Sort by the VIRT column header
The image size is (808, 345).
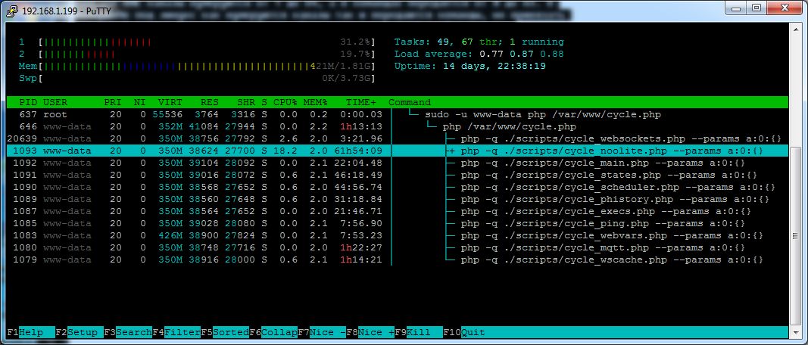[170, 102]
